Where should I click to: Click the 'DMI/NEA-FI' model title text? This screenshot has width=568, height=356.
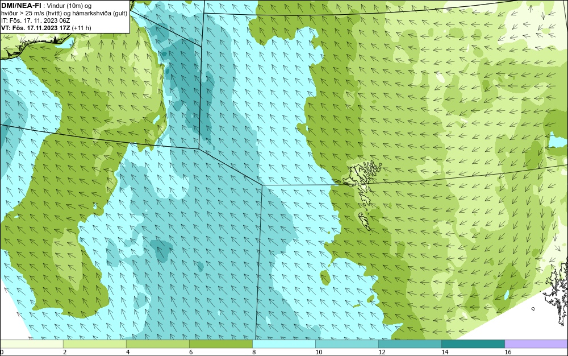pyautogui.click(x=20, y=6)
